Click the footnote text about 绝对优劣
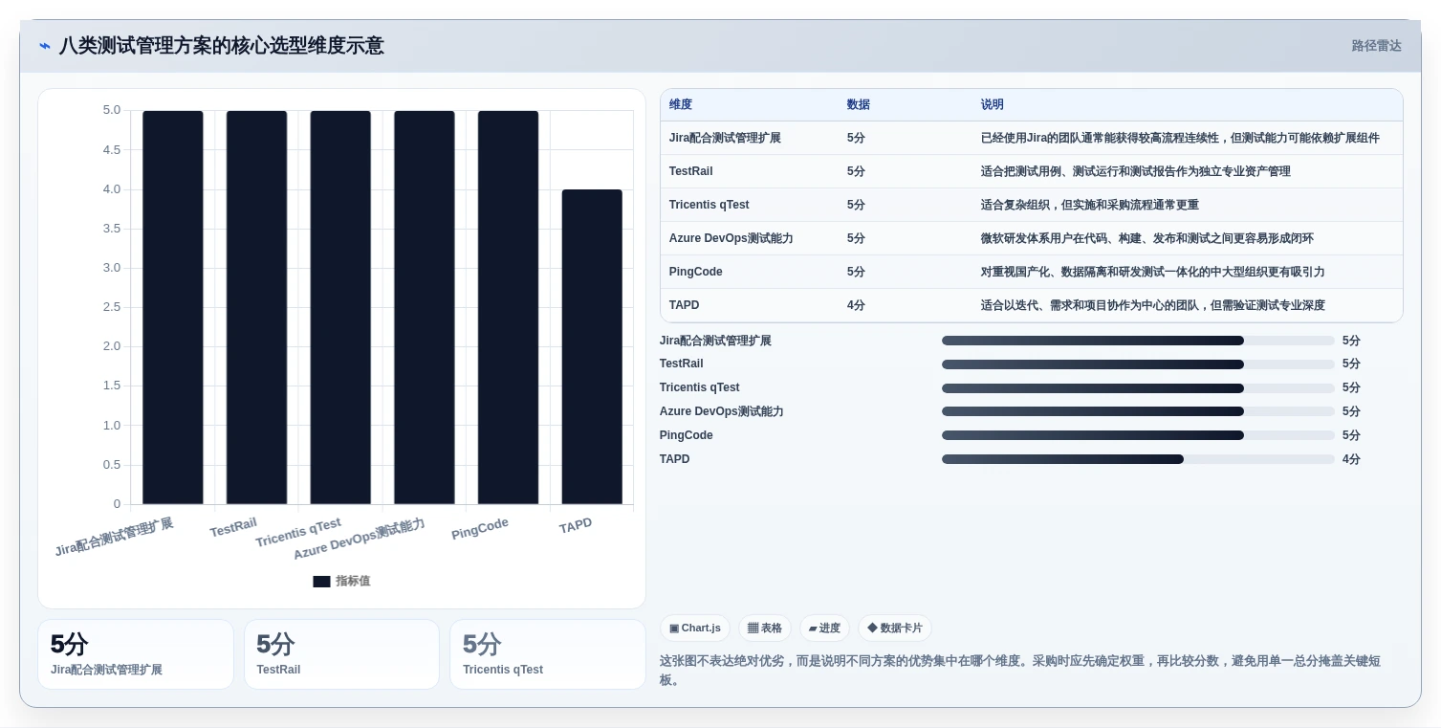Screen dimensions: 1441x728 coord(1019,670)
